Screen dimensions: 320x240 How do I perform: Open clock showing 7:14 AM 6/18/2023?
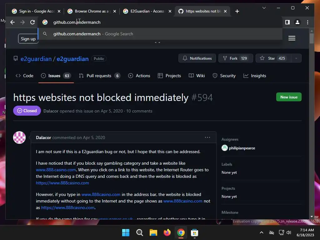point(305,232)
